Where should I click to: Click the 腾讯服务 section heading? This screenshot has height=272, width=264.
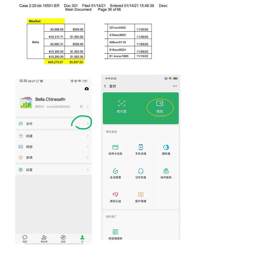(x=112, y=132)
